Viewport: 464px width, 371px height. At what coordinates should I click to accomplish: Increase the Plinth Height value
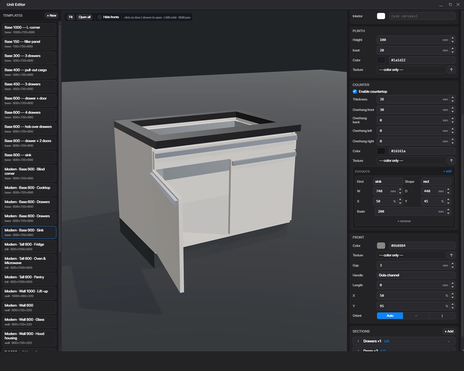(x=453, y=38)
